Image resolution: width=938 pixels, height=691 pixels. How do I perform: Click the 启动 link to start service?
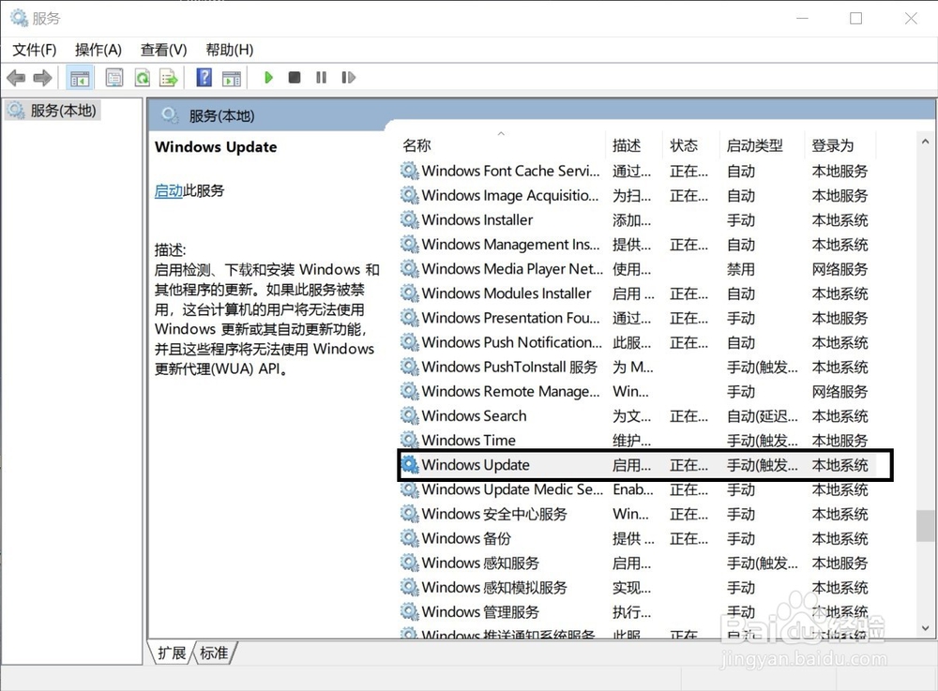(x=168, y=190)
